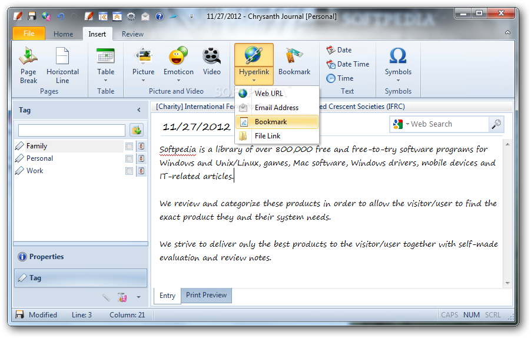This screenshot has height=338, width=531.
Task: Choose Bookmark from Hyperlink menu
Action: click(277, 122)
